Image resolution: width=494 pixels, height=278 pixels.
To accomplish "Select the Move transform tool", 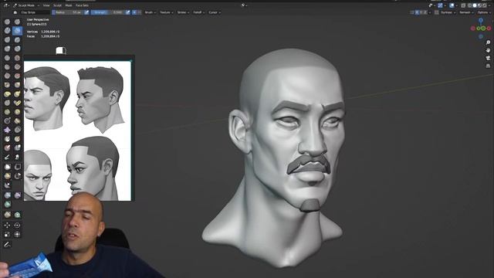I will click(7, 225).
